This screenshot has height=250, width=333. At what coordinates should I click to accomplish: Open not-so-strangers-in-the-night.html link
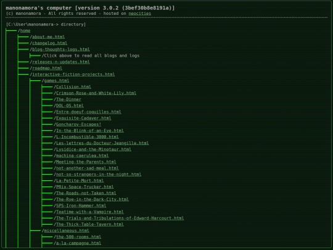click(x=99, y=174)
